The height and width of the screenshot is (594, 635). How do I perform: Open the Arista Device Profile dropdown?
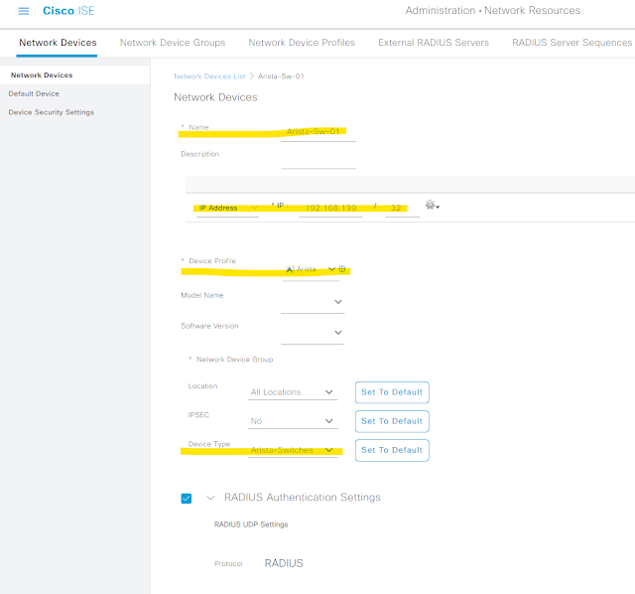coord(311,269)
